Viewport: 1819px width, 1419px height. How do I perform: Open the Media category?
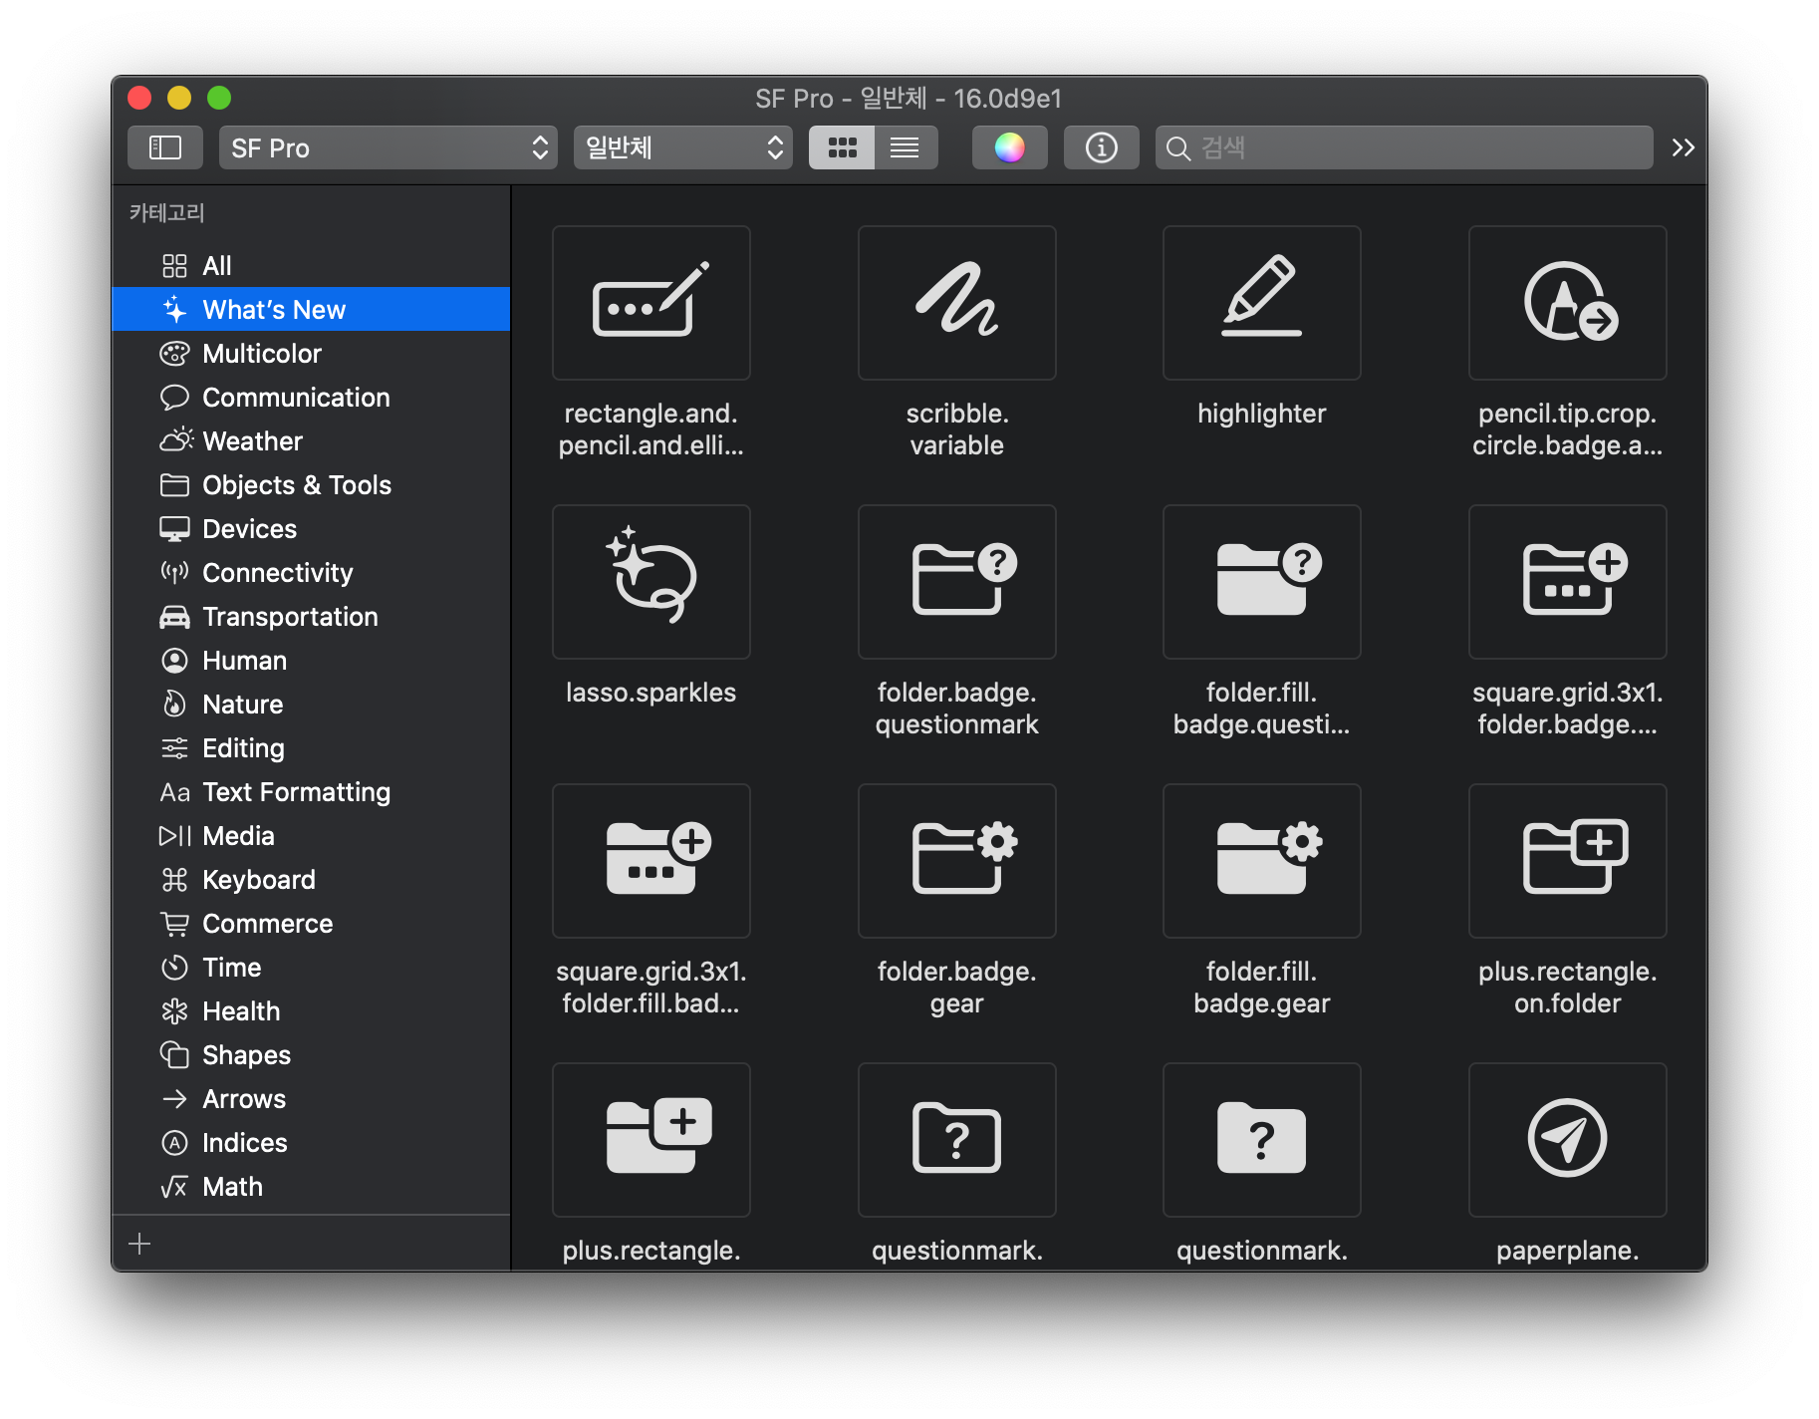click(x=311, y=836)
